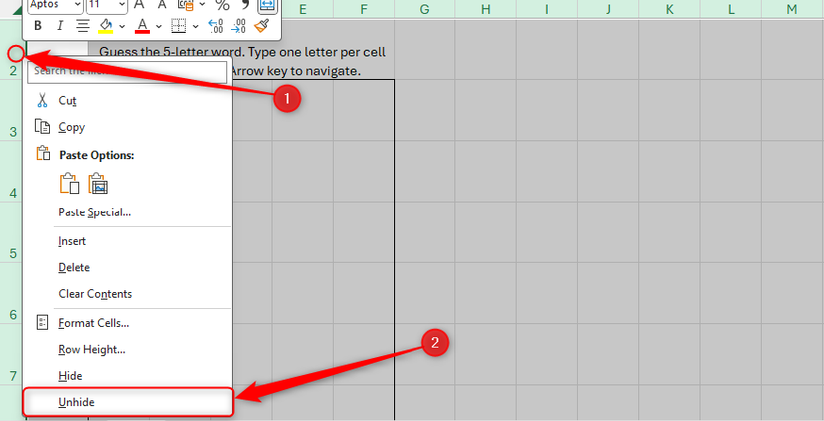Open Borders dropdown arrow
The width and height of the screenshot is (824, 421).
[196, 26]
